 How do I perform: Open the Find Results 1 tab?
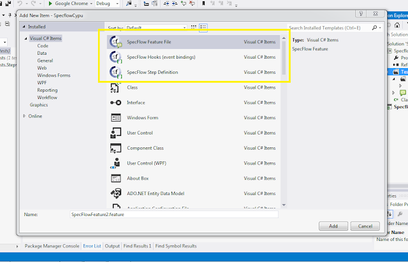coord(137,246)
